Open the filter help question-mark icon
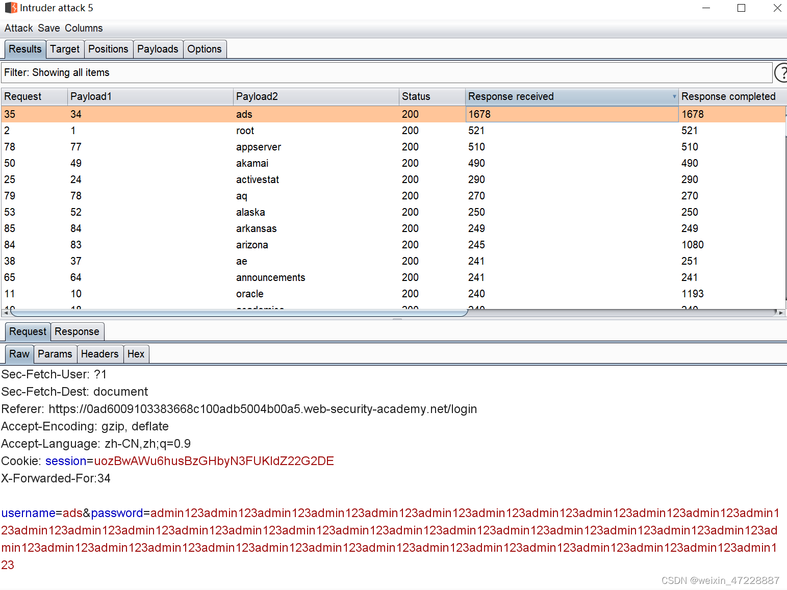Screen dimensions: 787x590 (x=781, y=72)
